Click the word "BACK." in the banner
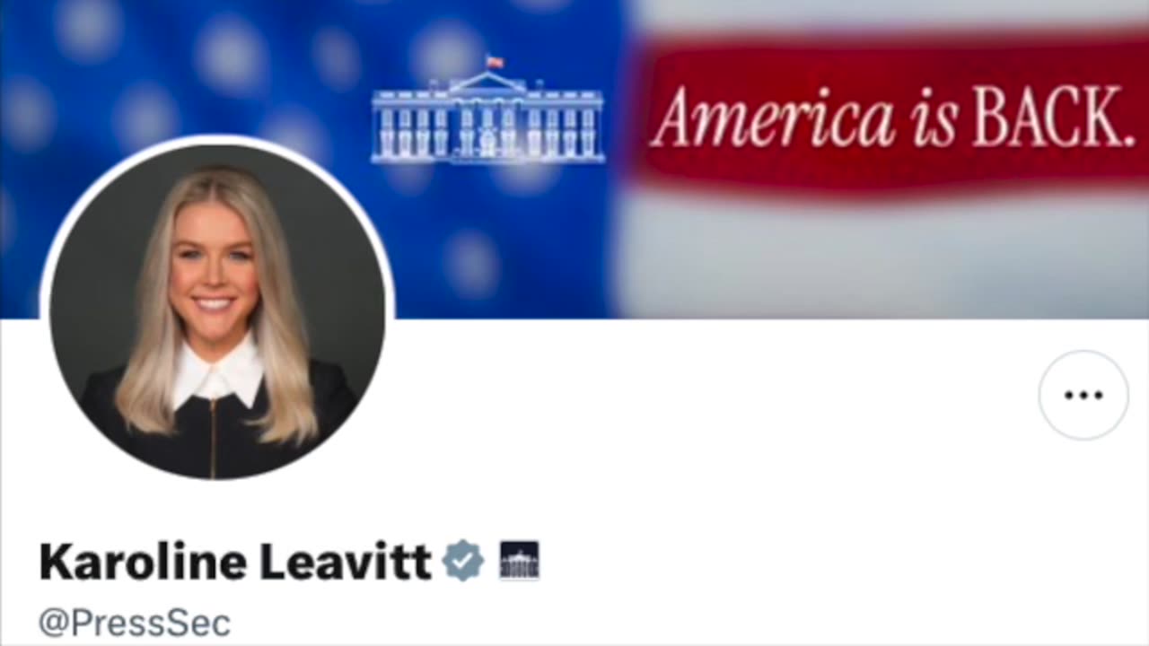 [x=1054, y=117]
